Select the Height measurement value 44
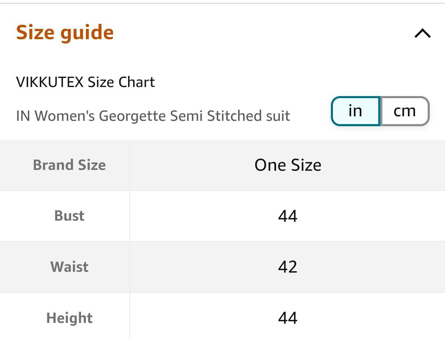This screenshot has height=339, width=445. point(288,318)
